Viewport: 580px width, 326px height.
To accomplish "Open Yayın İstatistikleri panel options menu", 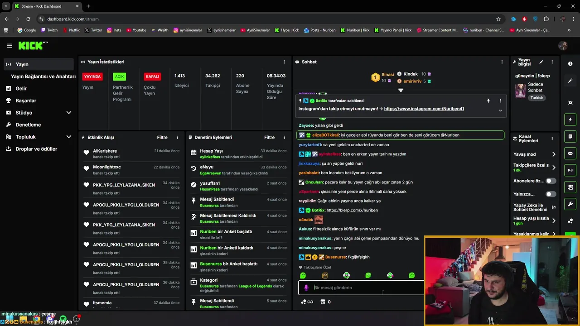I will point(284,62).
